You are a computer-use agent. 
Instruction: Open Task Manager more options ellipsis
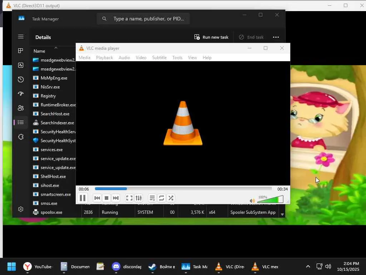pyautogui.click(x=276, y=37)
